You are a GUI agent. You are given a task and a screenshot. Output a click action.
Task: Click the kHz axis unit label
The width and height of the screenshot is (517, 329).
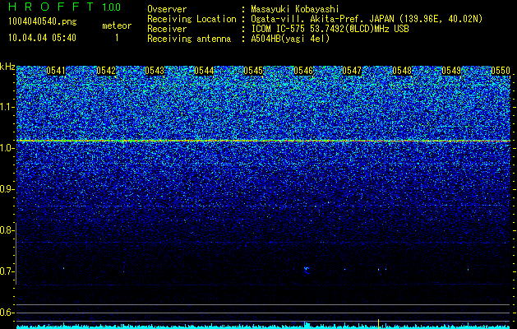point(7,67)
